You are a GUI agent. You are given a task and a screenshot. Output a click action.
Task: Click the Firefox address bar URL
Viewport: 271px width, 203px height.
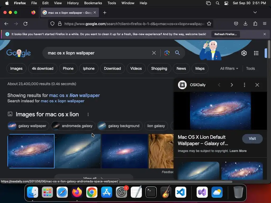(134, 24)
